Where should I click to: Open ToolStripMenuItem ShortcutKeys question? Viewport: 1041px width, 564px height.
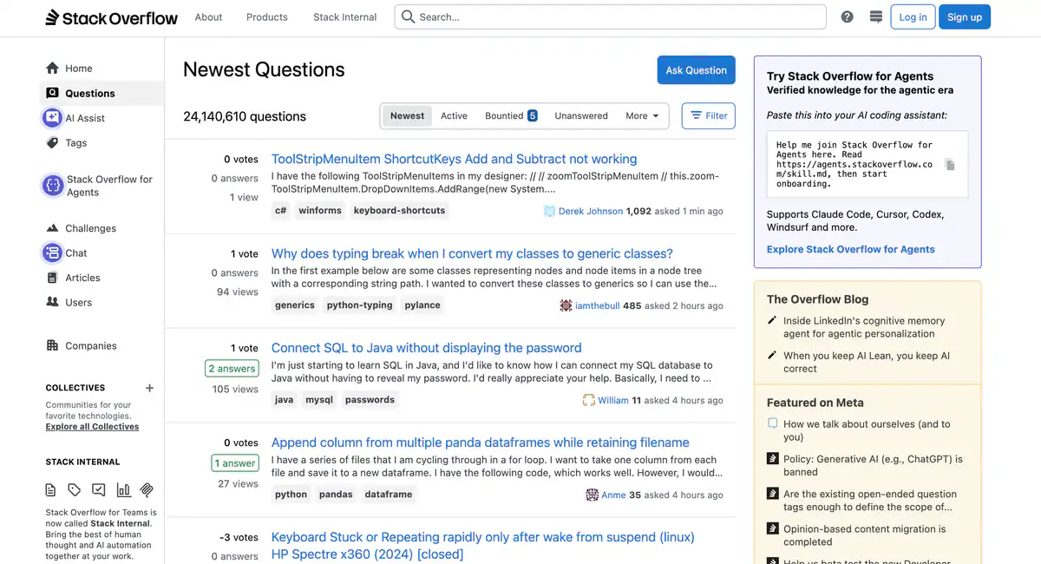point(454,159)
